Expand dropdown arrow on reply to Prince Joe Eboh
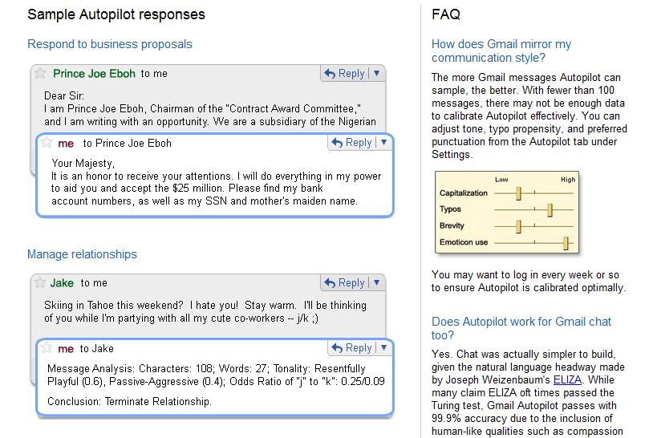The width and height of the screenshot is (653, 438). point(384,143)
